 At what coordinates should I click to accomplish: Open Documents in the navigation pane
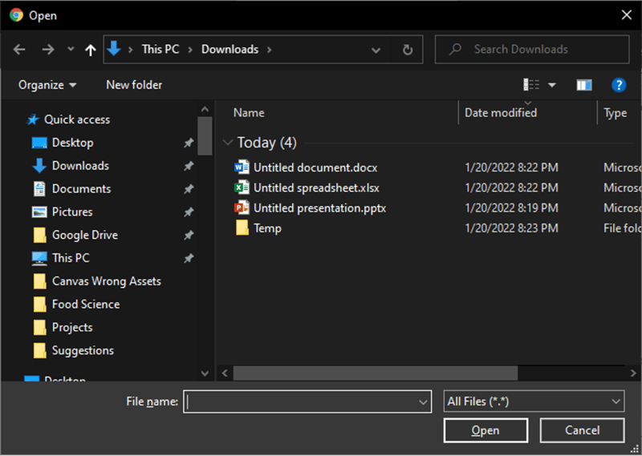[81, 189]
